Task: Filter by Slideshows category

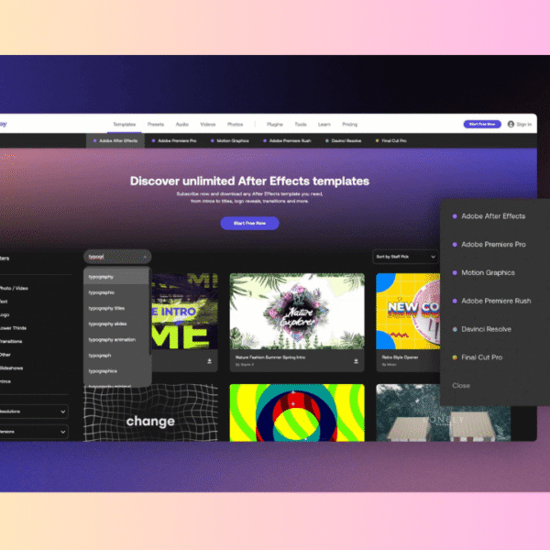Action: pyautogui.click(x=12, y=368)
